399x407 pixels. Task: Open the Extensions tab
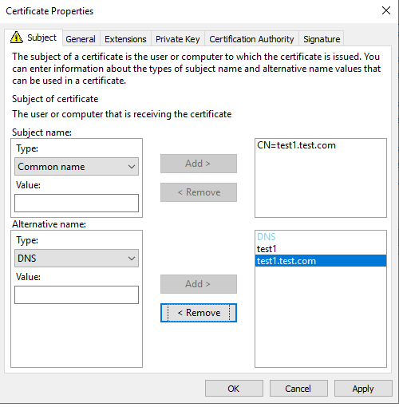(x=125, y=39)
